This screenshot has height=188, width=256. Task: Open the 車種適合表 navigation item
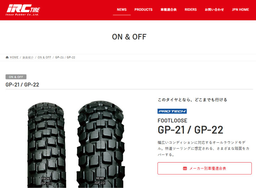169,10
